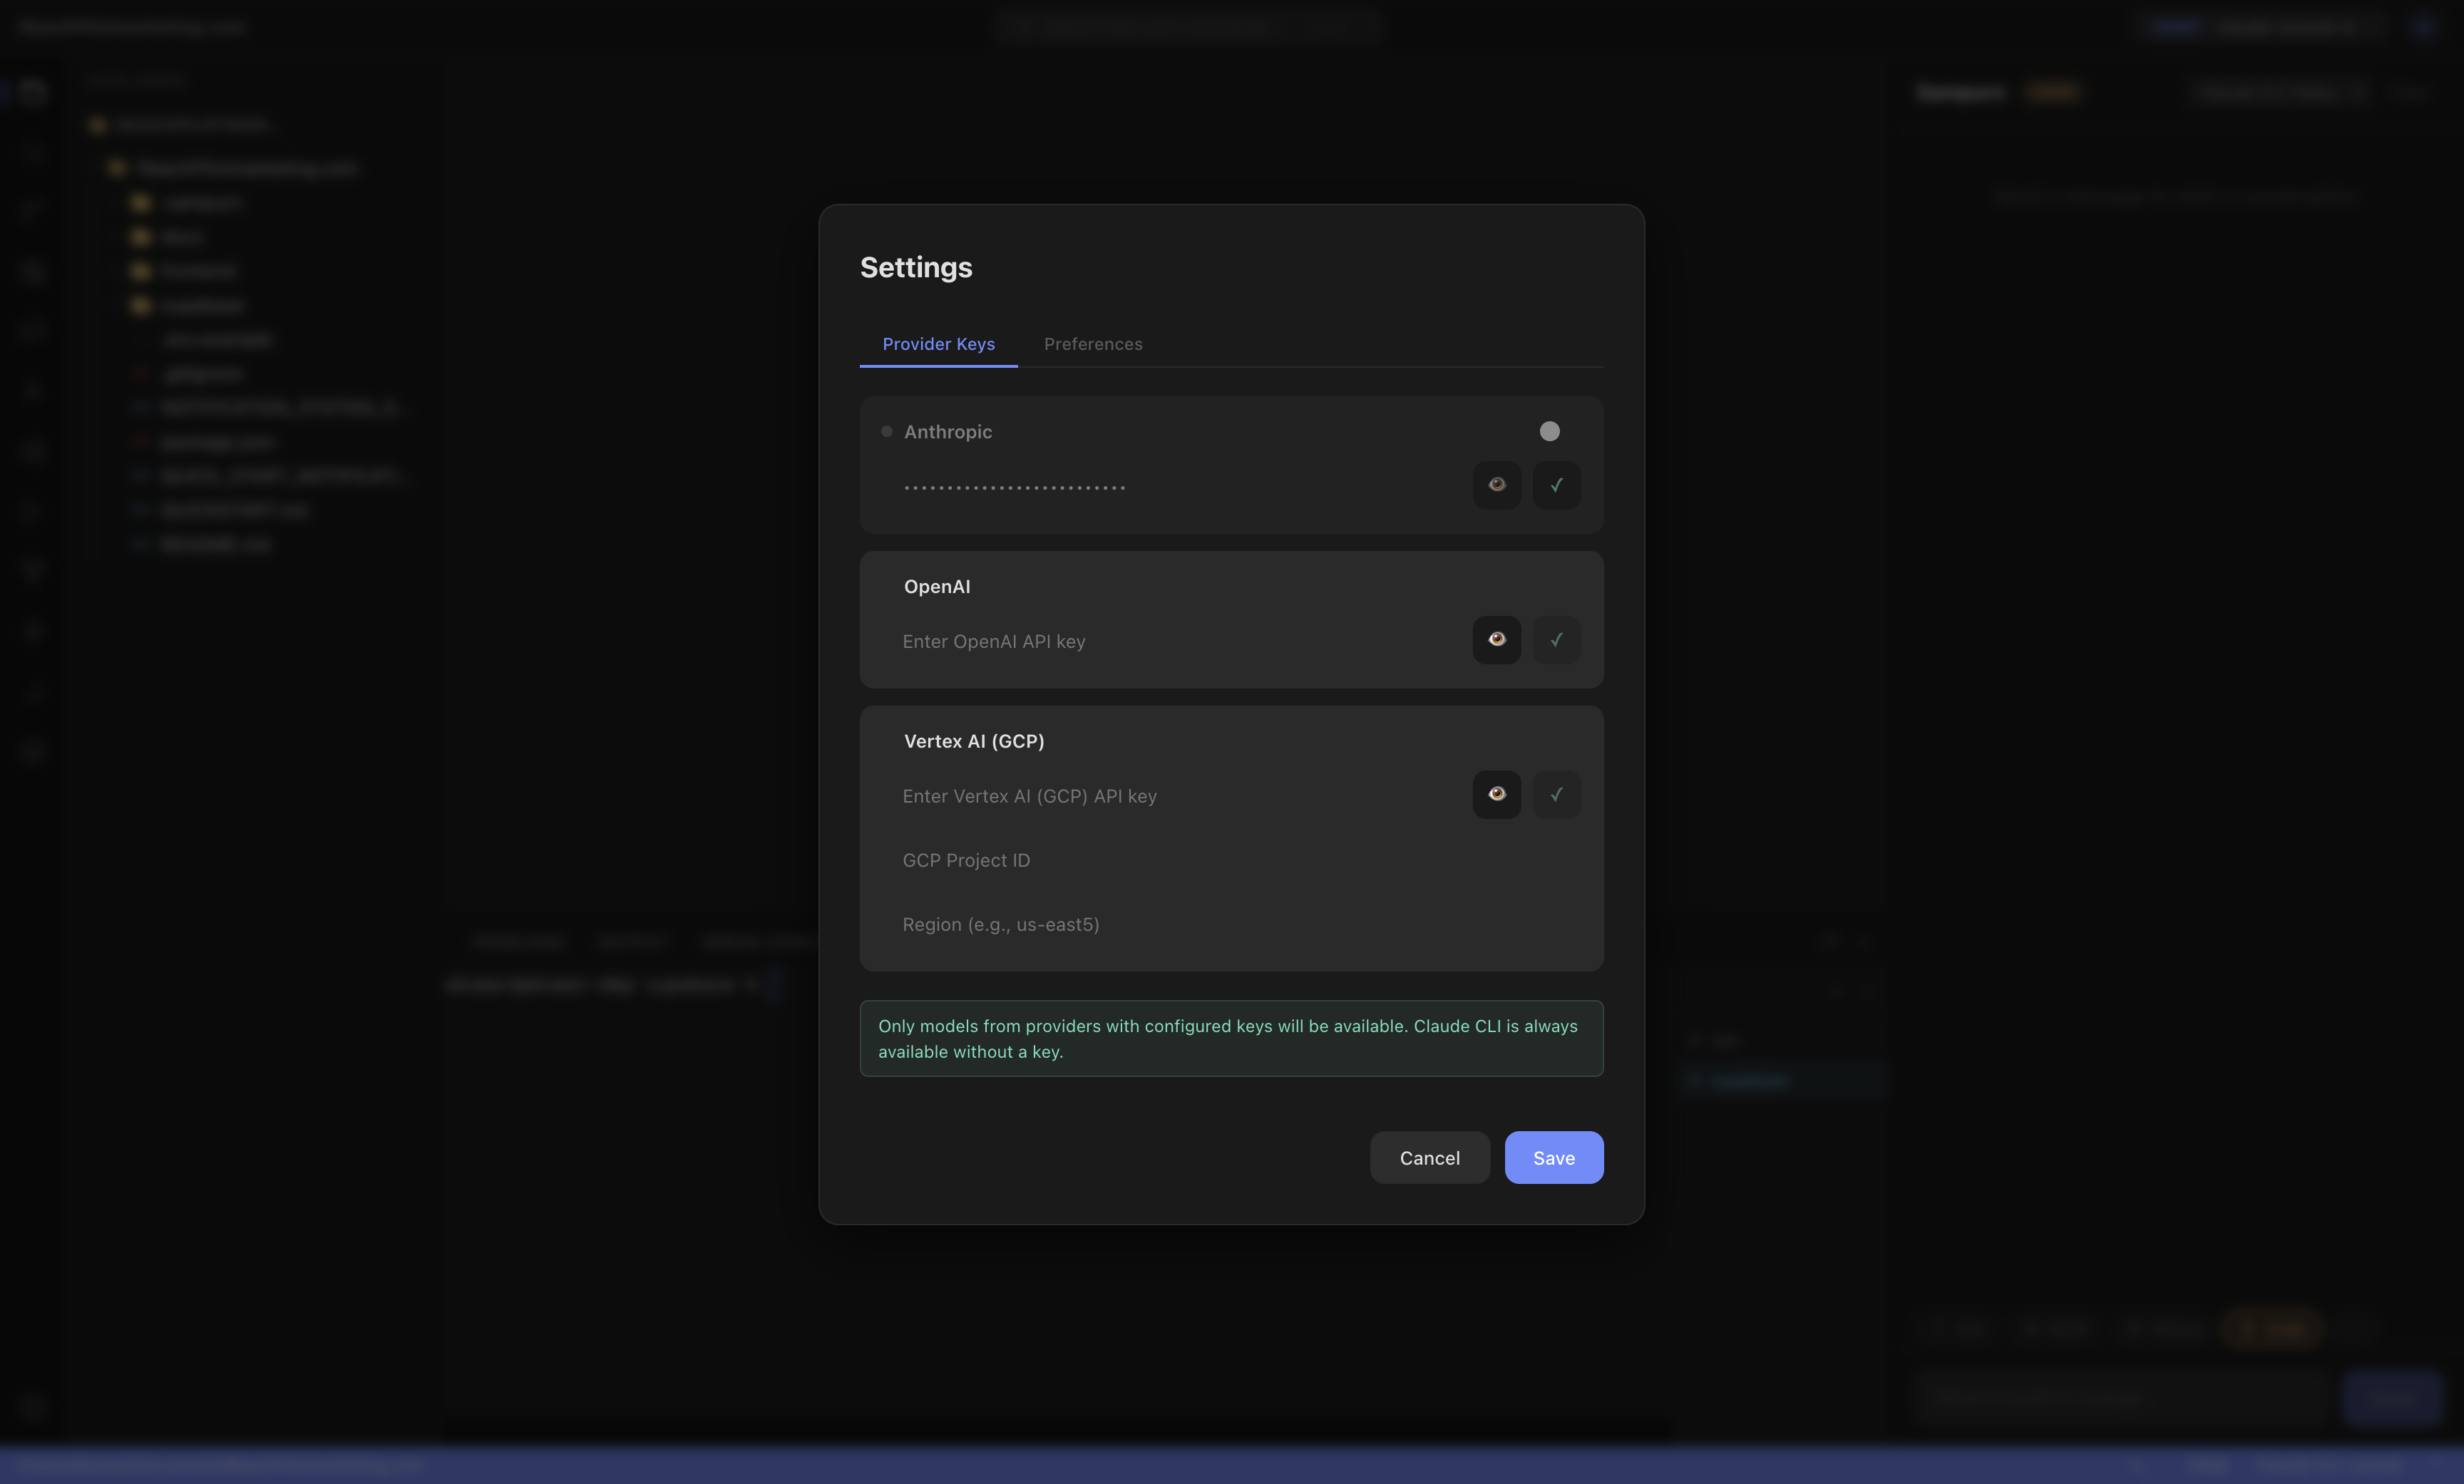Cancel the Settings dialog

click(x=1429, y=1158)
